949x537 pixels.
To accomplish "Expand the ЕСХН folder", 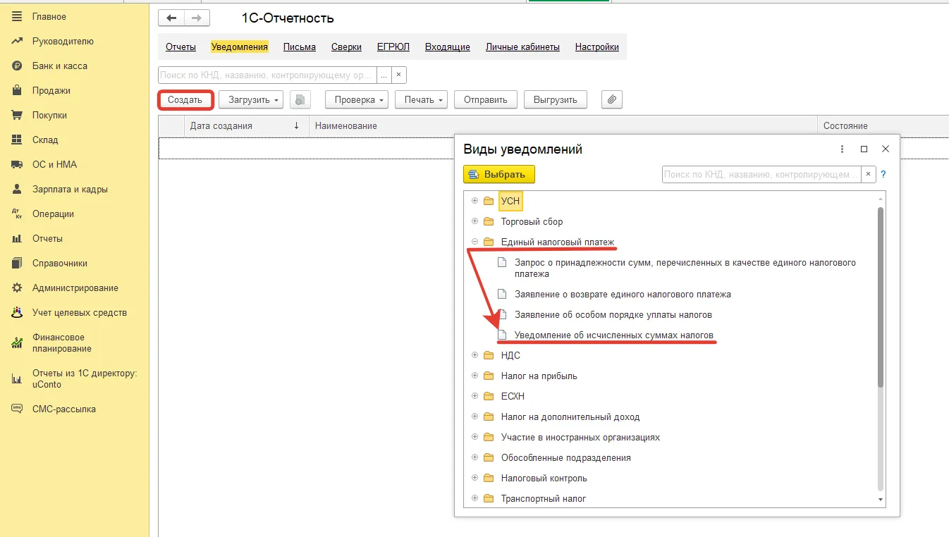I will coord(475,396).
